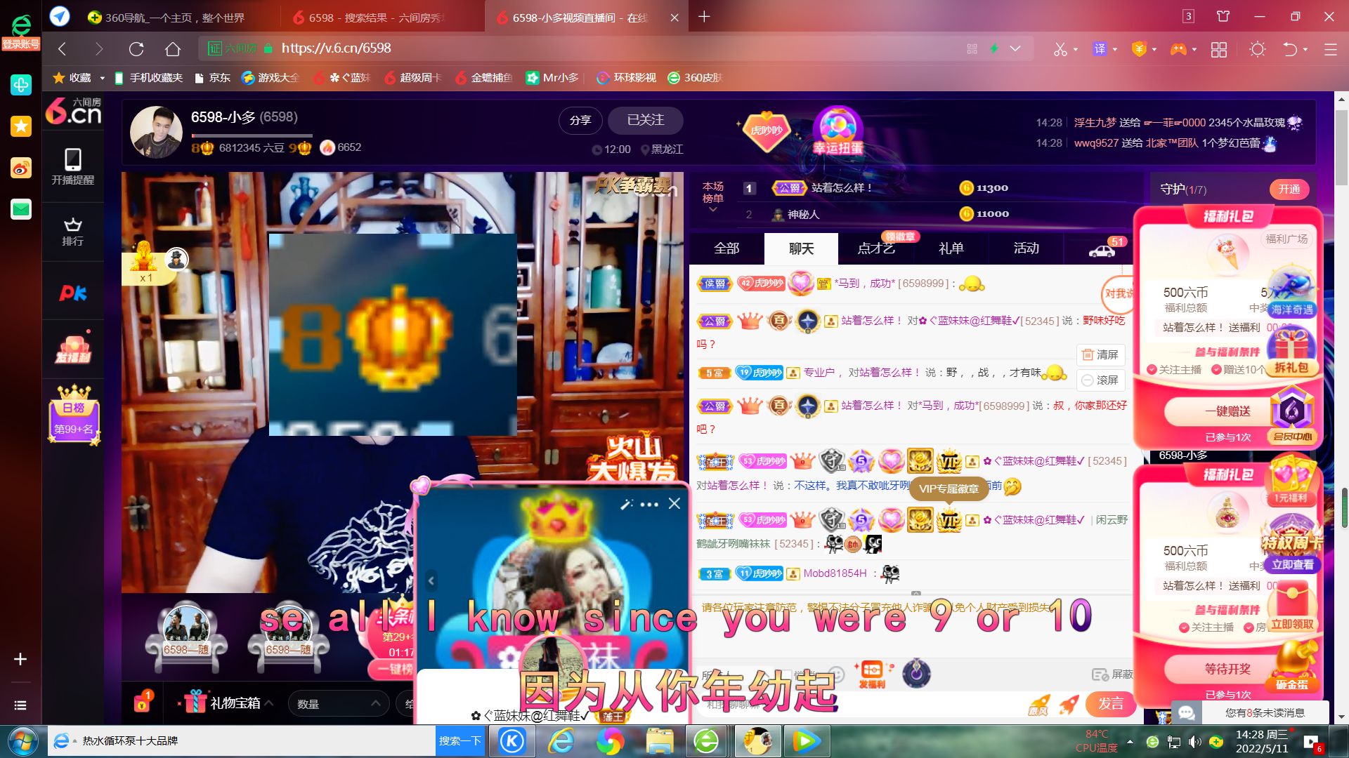Screen dimensions: 1349x758
Task: Expand the 礼物宝箱 gift box panel
Action: (x=228, y=703)
